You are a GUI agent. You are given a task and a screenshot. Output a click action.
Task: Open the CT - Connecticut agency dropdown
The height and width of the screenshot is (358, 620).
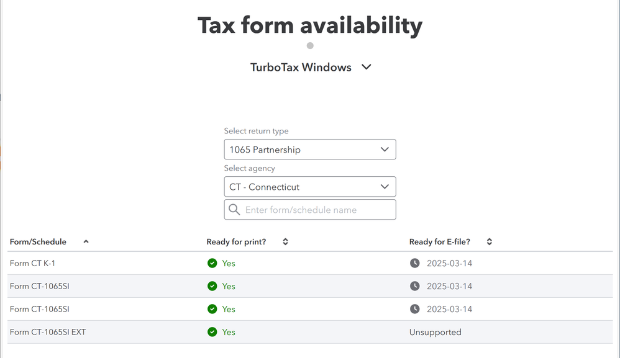point(310,187)
